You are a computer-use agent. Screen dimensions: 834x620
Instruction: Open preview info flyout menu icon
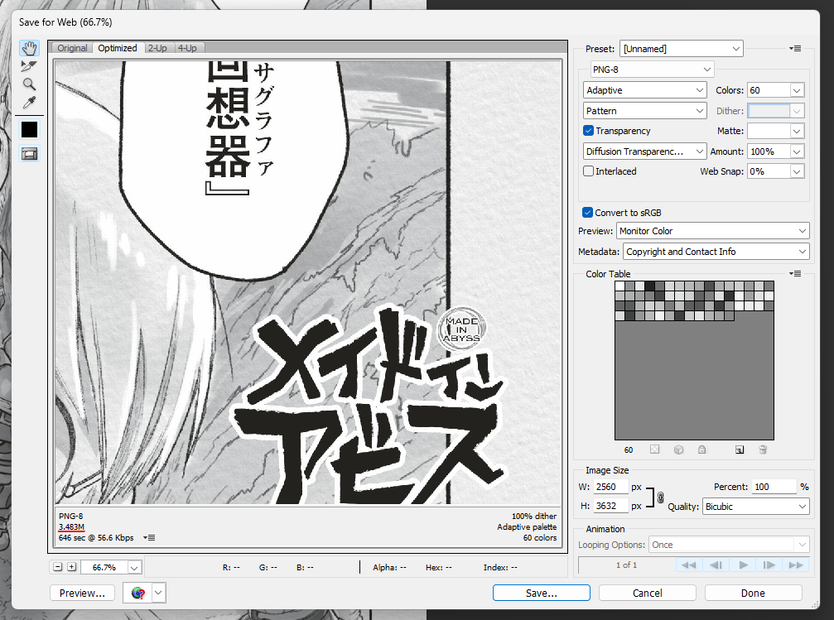tap(149, 537)
